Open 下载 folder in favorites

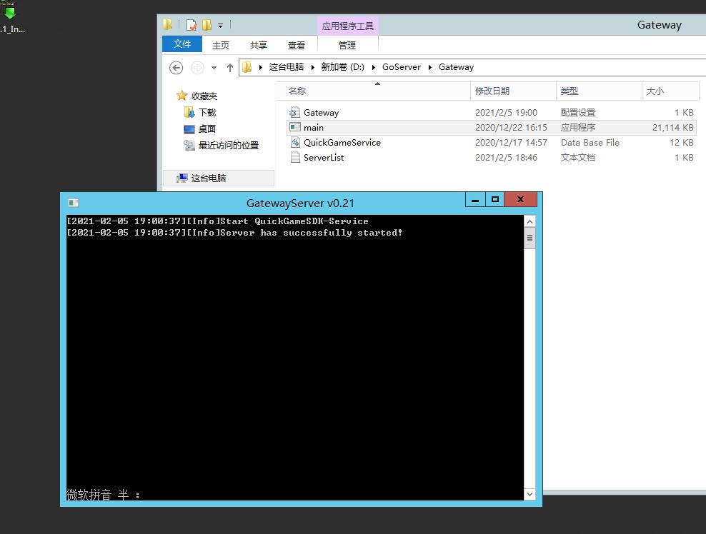point(207,113)
